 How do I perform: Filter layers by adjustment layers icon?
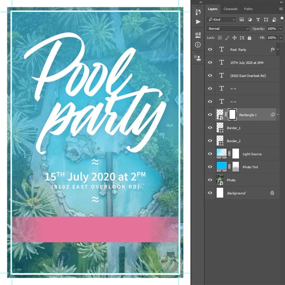point(250,20)
